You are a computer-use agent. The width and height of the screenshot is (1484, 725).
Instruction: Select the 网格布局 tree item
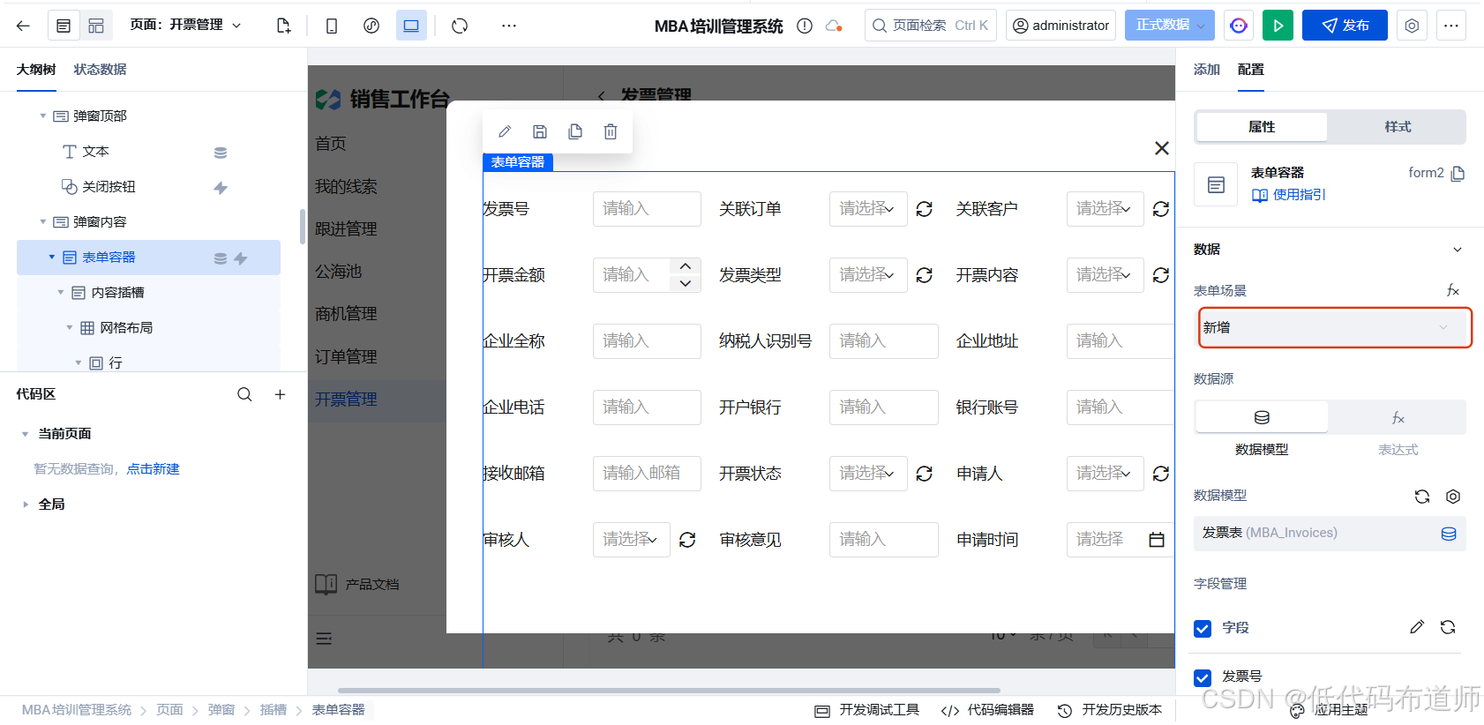pos(126,327)
